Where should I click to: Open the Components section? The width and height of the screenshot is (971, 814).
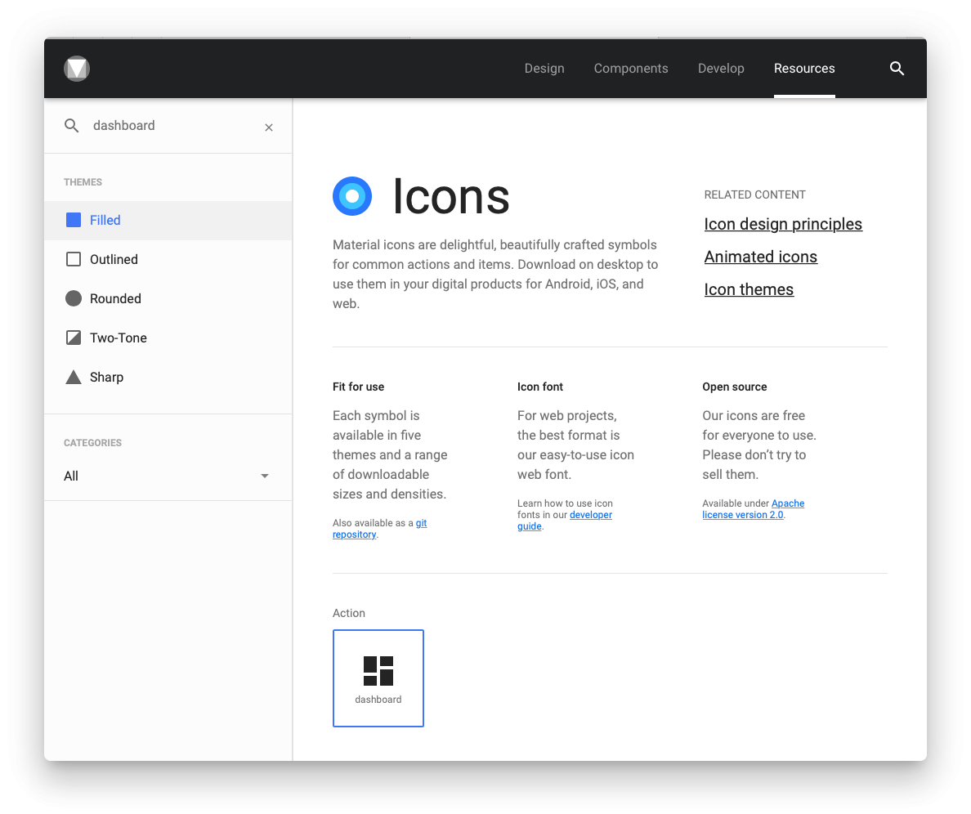[x=631, y=68]
